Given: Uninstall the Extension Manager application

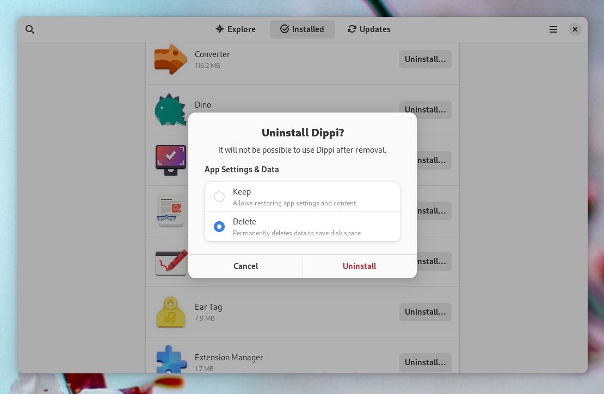Looking at the screenshot, I should tap(425, 362).
